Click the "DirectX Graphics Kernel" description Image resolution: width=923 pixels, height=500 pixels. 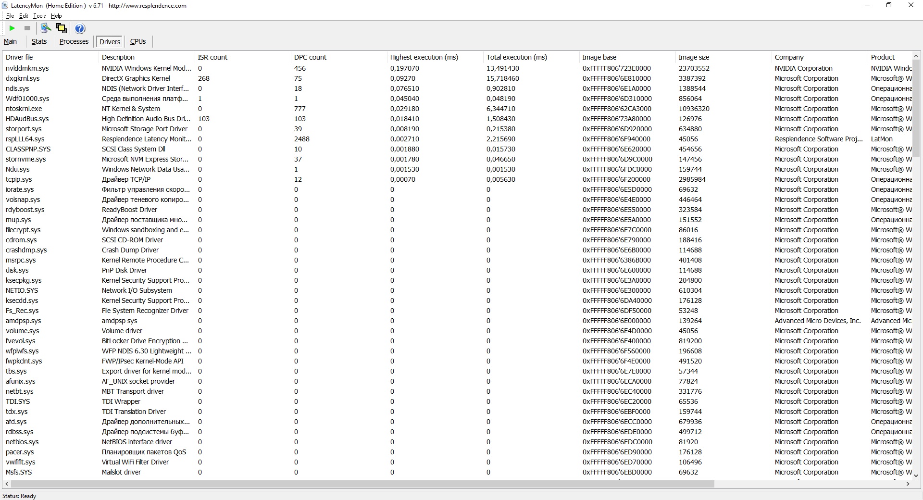(x=136, y=78)
